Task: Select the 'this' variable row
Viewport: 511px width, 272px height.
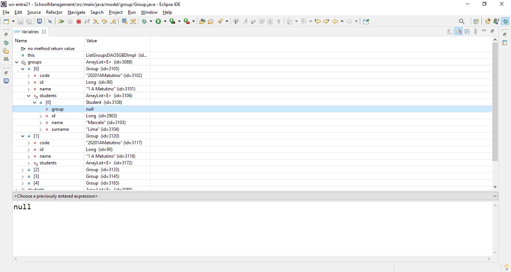Action: pos(252,55)
